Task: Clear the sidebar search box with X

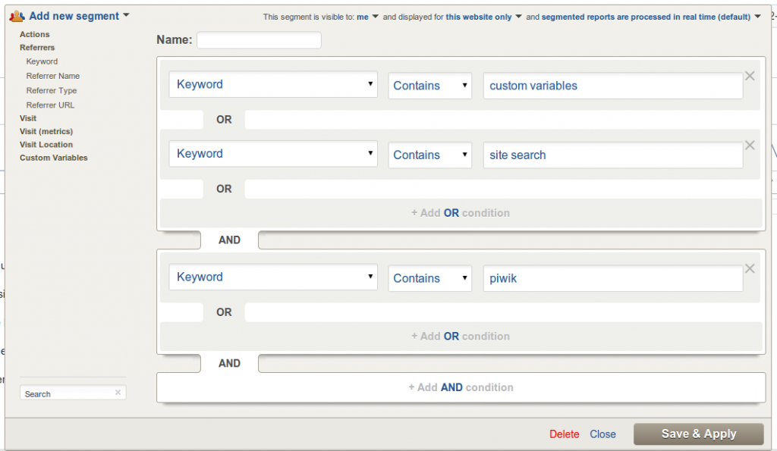Action: tap(118, 393)
